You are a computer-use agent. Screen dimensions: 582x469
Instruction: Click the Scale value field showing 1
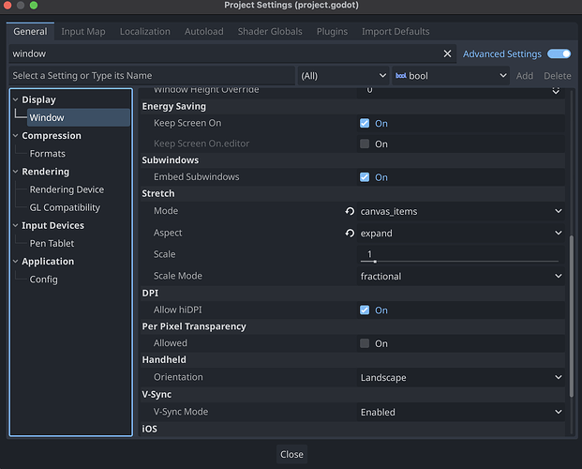460,254
